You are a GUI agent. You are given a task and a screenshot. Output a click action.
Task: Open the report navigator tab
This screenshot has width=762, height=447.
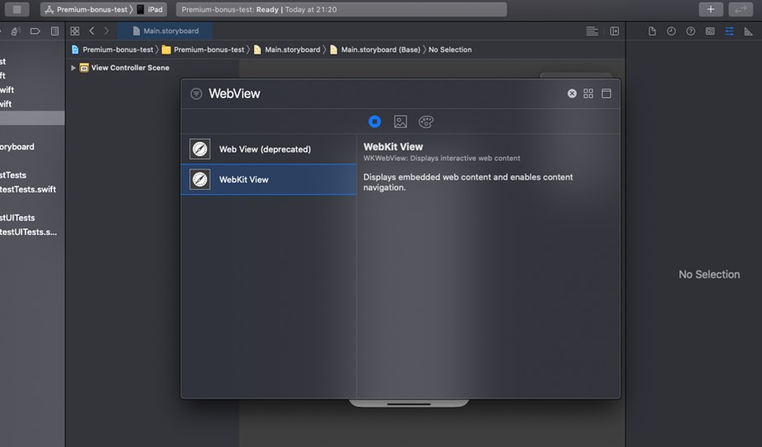pyautogui.click(x=55, y=31)
